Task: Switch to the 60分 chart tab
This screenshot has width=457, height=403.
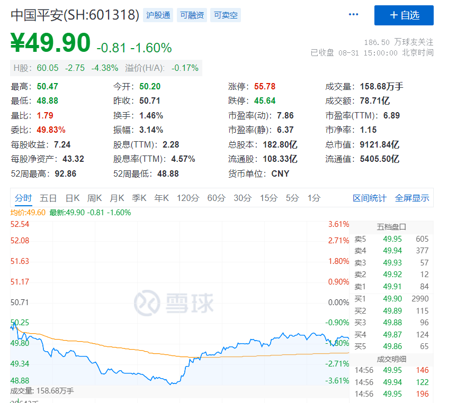Action: (x=216, y=198)
